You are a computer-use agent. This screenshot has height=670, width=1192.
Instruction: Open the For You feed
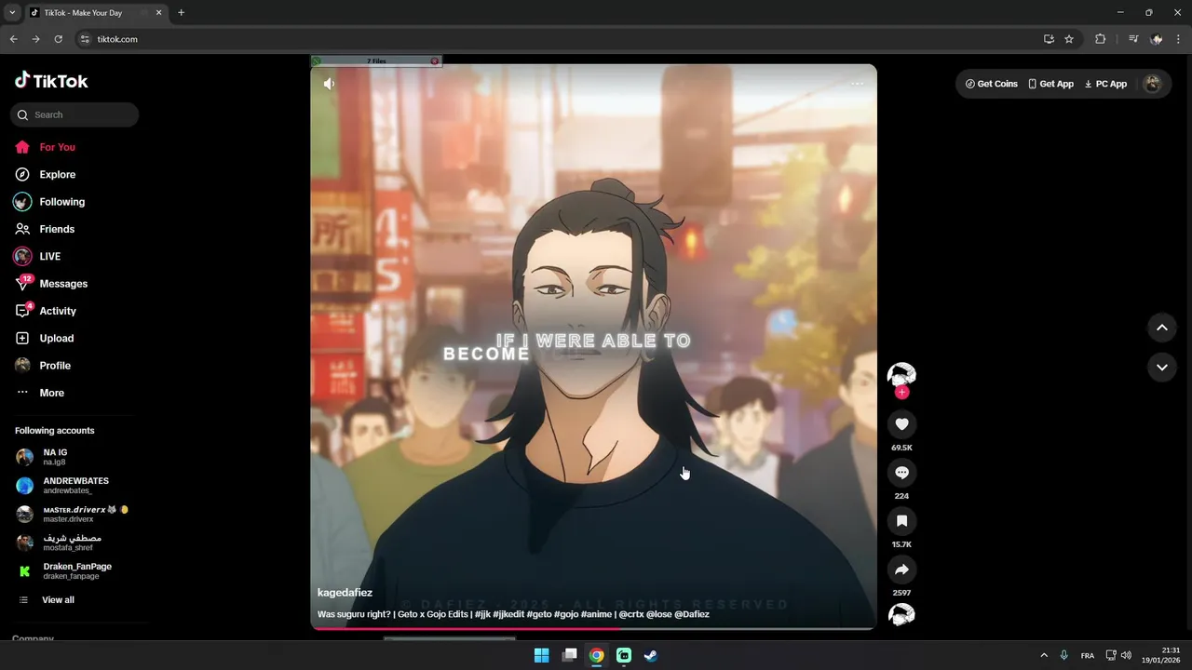(x=45, y=147)
